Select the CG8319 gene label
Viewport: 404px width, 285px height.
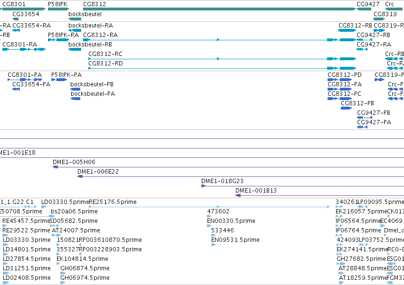(x=385, y=14)
